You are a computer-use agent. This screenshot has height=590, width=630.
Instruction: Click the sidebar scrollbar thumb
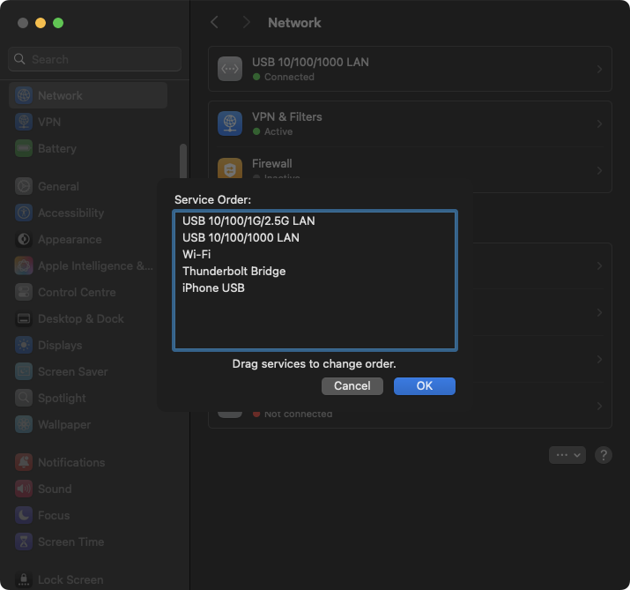coord(183,161)
